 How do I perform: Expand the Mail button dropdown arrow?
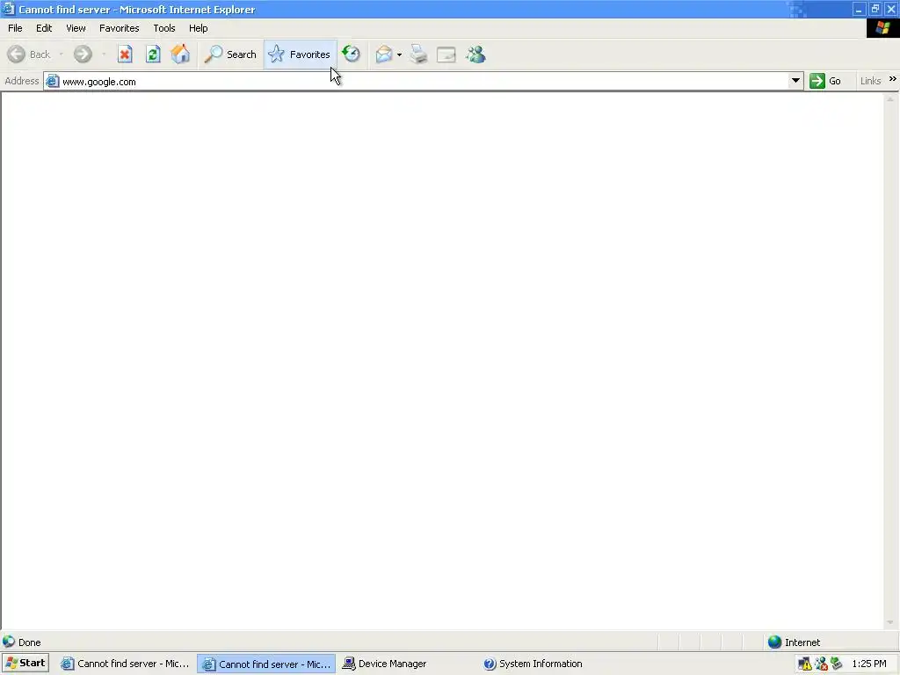(x=399, y=55)
